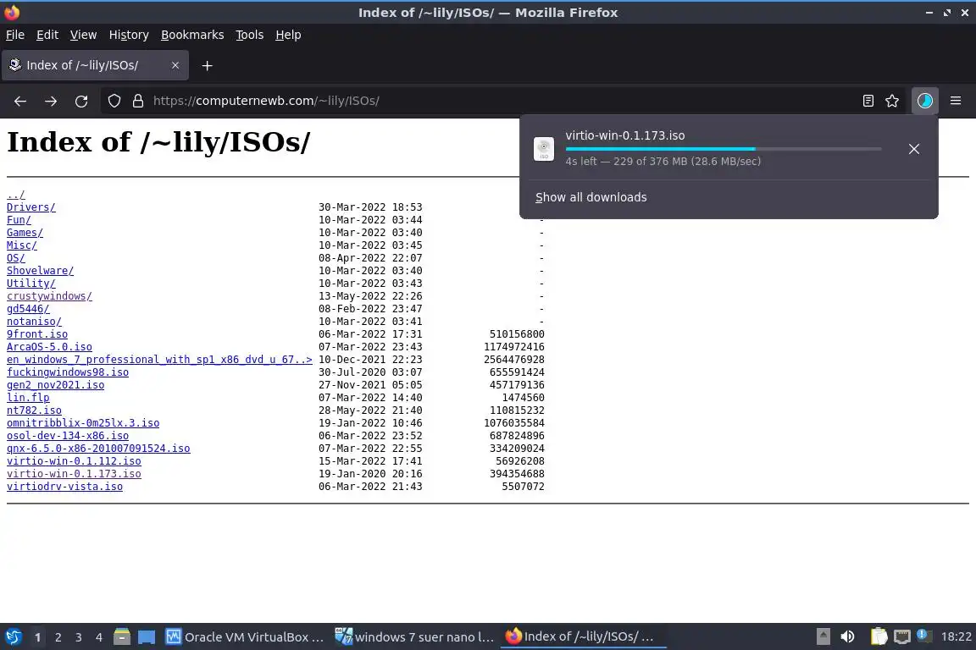Click the en_windows_7_professional ISO link

click(x=159, y=360)
